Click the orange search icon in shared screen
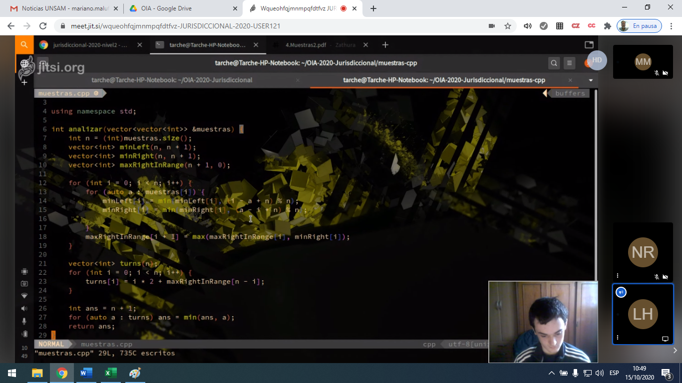The height and width of the screenshot is (383, 682). tap(24, 44)
